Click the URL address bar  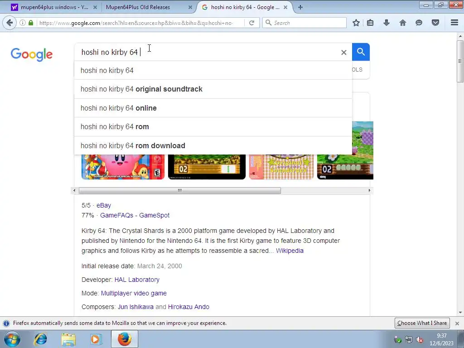pos(140,23)
